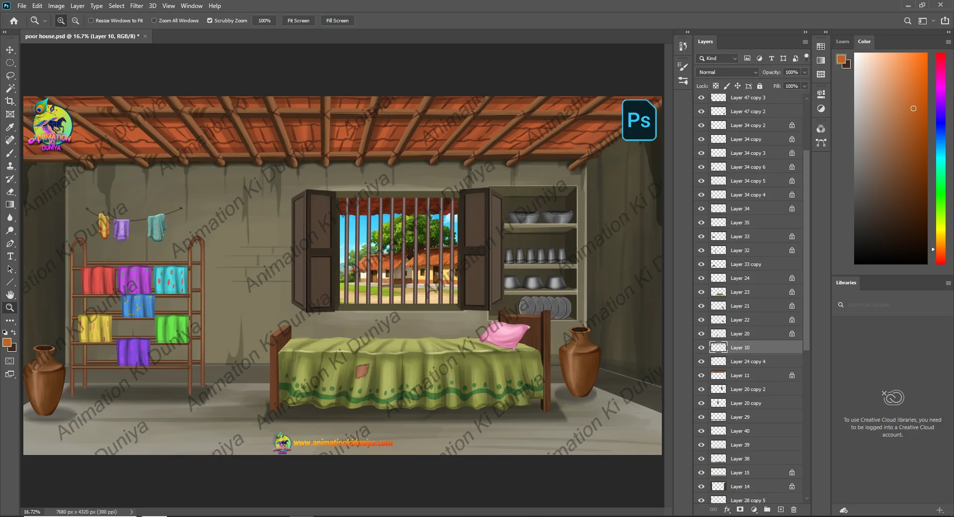The width and height of the screenshot is (954, 517).
Task: Enable Resize Windows to Fit checkbox
Action: coord(91,21)
